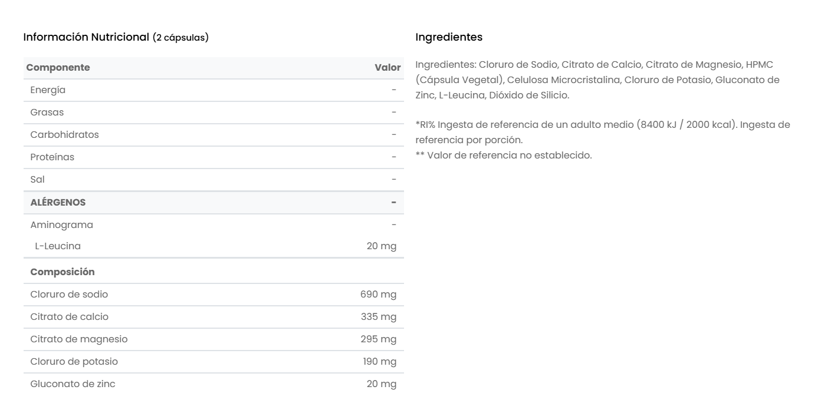
Task: Click the Grasas row label
Action: (47, 113)
